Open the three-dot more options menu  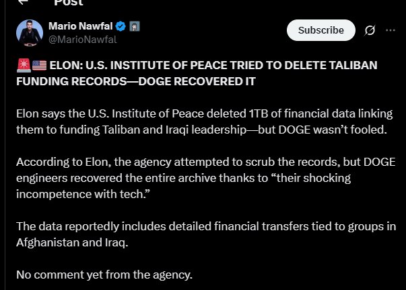click(391, 30)
